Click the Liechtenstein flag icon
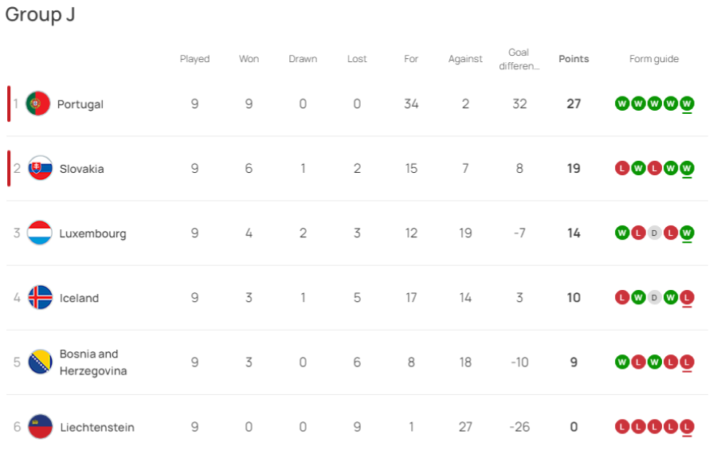 41,427
